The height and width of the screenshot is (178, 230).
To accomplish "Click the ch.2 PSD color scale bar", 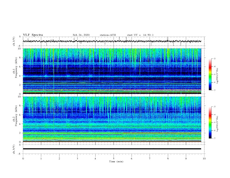I will [210, 122].
